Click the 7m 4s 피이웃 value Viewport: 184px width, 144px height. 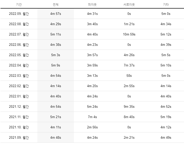92,117
